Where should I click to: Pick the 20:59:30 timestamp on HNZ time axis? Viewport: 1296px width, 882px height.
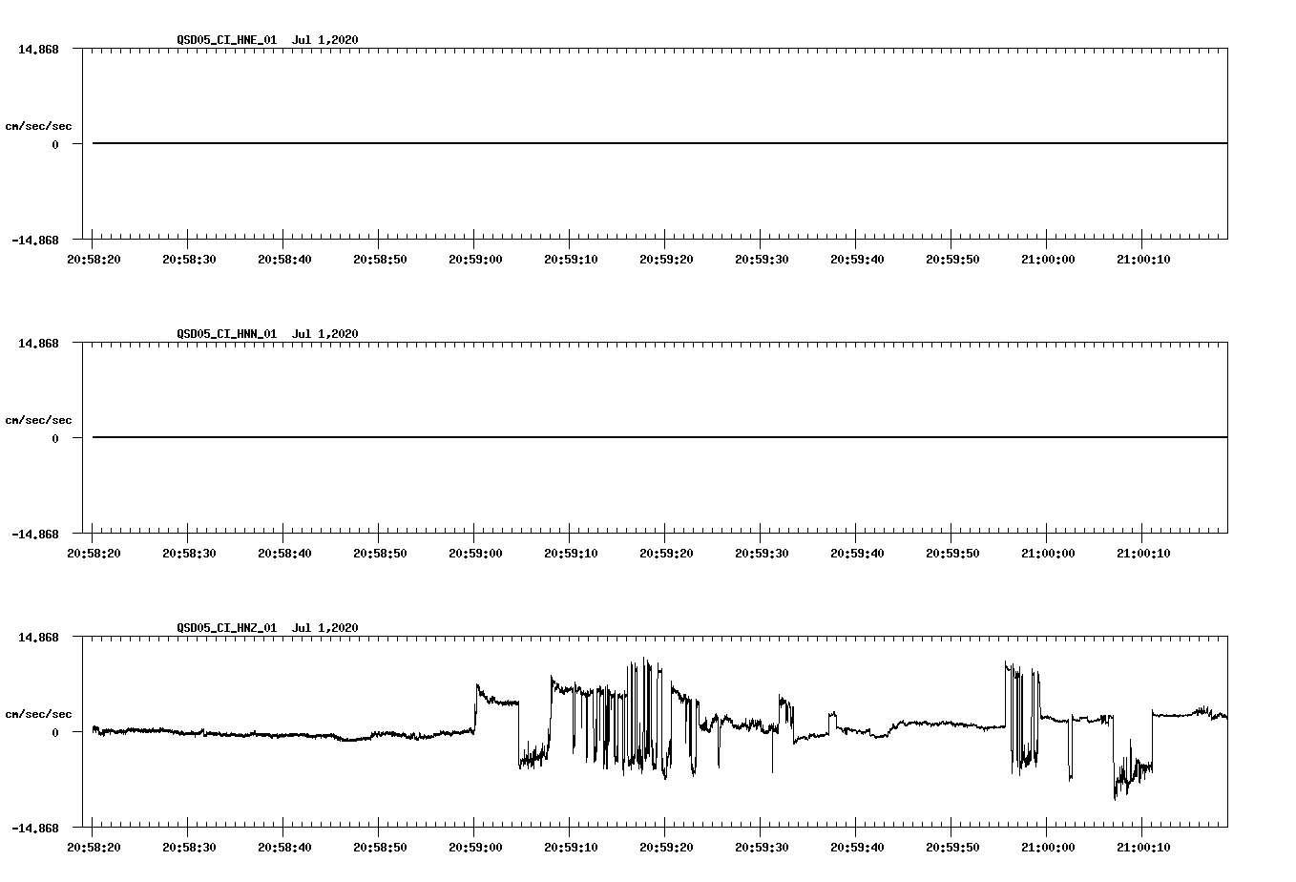[762, 847]
